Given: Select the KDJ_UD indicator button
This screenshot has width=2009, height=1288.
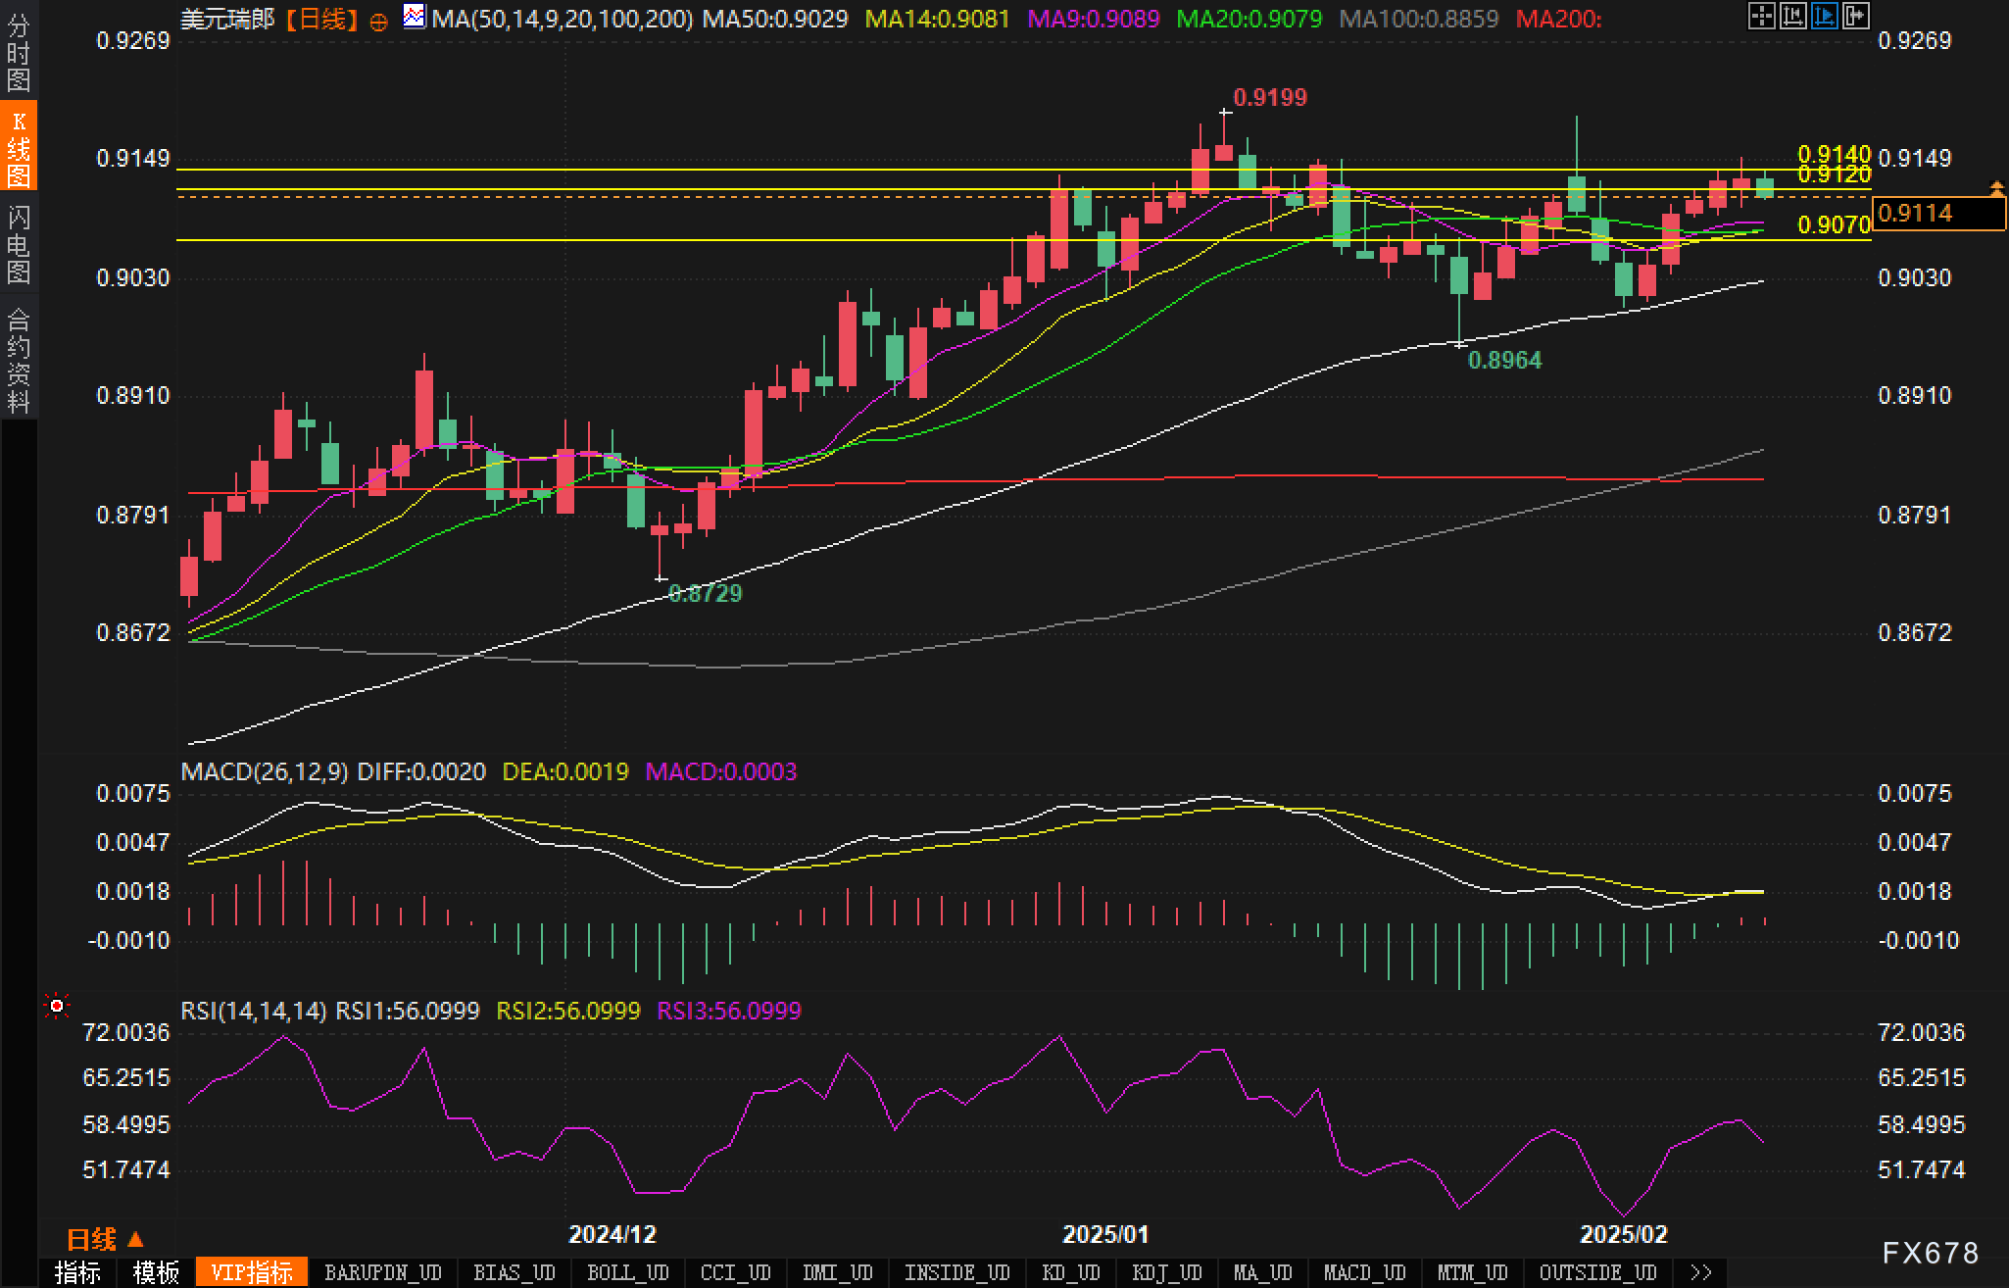Looking at the screenshot, I should point(1166,1272).
